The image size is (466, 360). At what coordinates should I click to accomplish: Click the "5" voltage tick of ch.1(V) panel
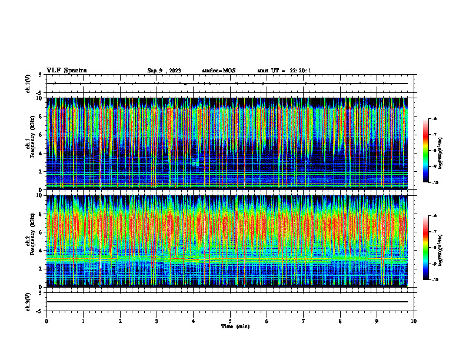40,75
